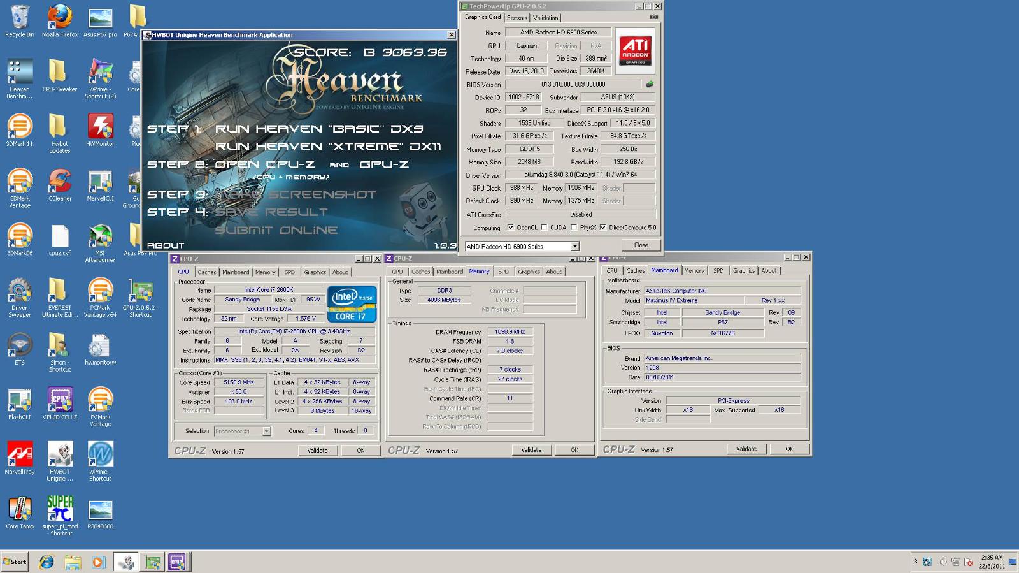Click OK in right CPU-Z window

[789, 449]
